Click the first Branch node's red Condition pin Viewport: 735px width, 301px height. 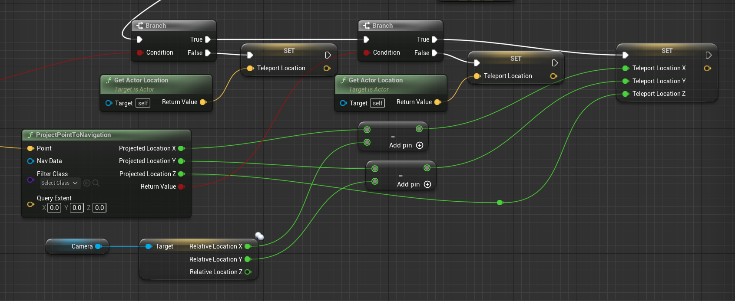[x=140, y=52]
